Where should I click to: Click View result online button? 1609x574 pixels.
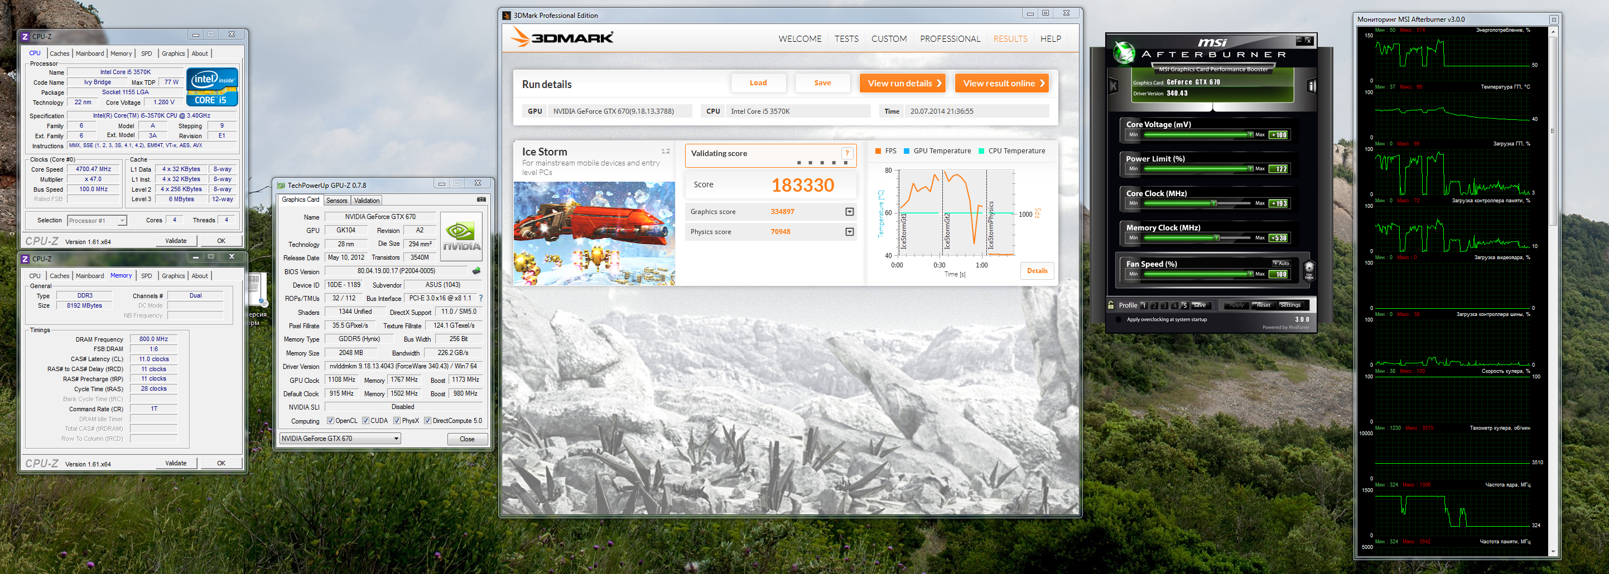[x=1002, y=83]
